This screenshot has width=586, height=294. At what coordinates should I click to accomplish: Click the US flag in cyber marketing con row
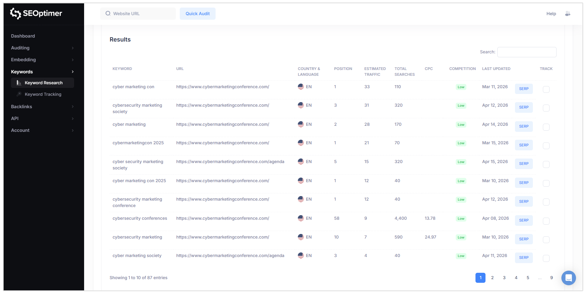[x=301, y=87]
